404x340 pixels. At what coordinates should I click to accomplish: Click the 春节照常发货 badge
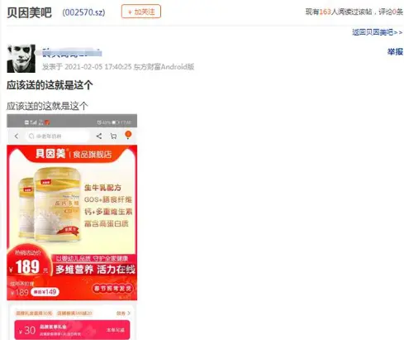[112, 289]
